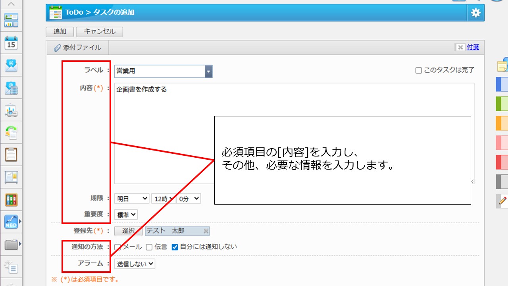Open the gray folder icon in sidebar
This screenshot has width=508, height=286.
click(x=11, y=244)
